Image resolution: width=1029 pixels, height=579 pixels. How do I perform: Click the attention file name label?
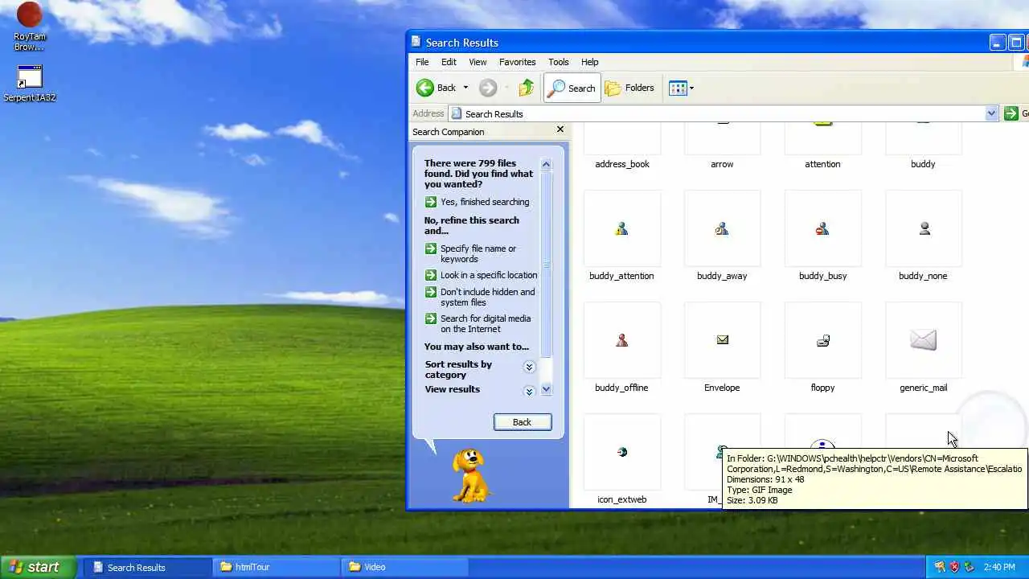tap(822, 164)
